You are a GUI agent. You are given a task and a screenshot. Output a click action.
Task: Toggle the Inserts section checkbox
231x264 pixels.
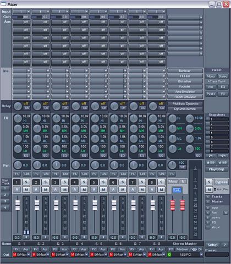[207, 218]
